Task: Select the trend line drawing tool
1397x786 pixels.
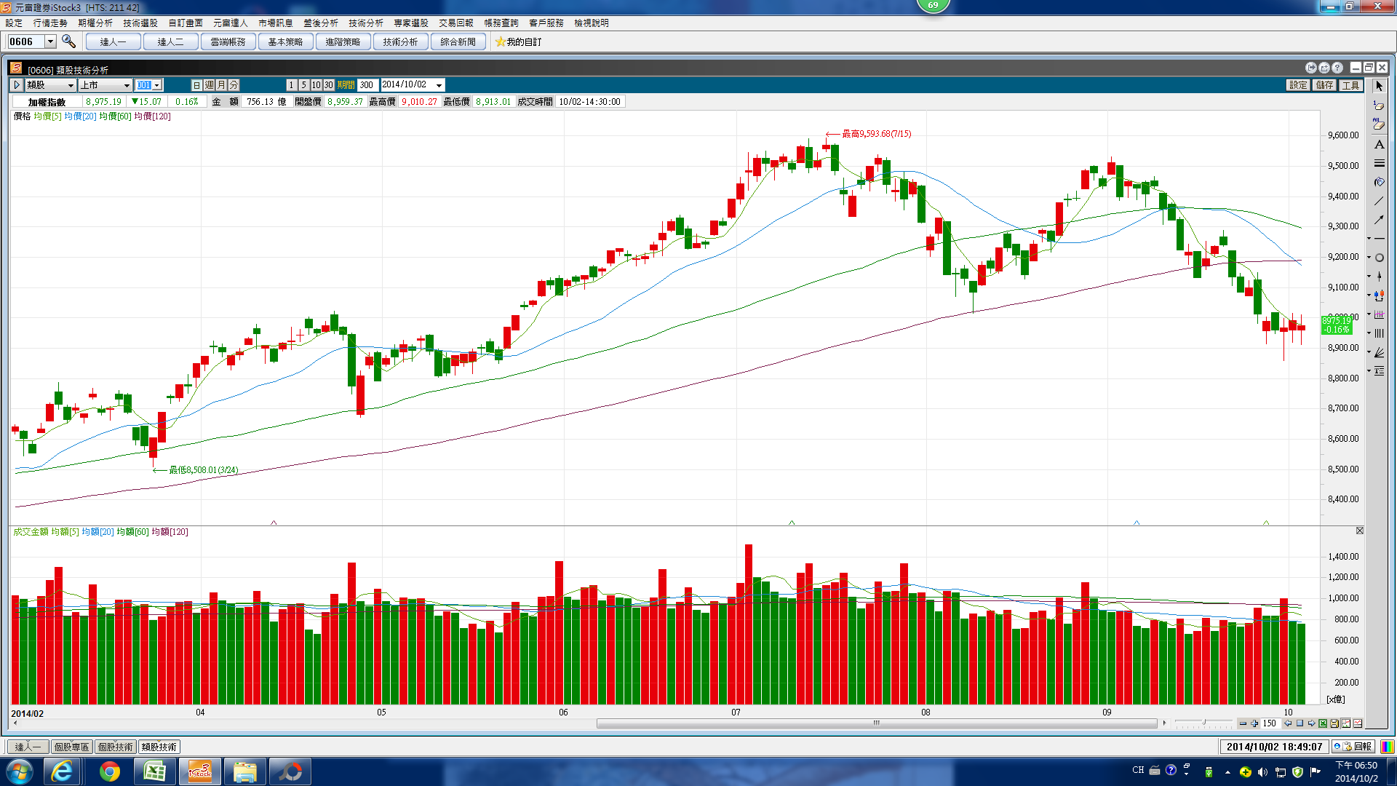Action: (x=1379, y=201)
